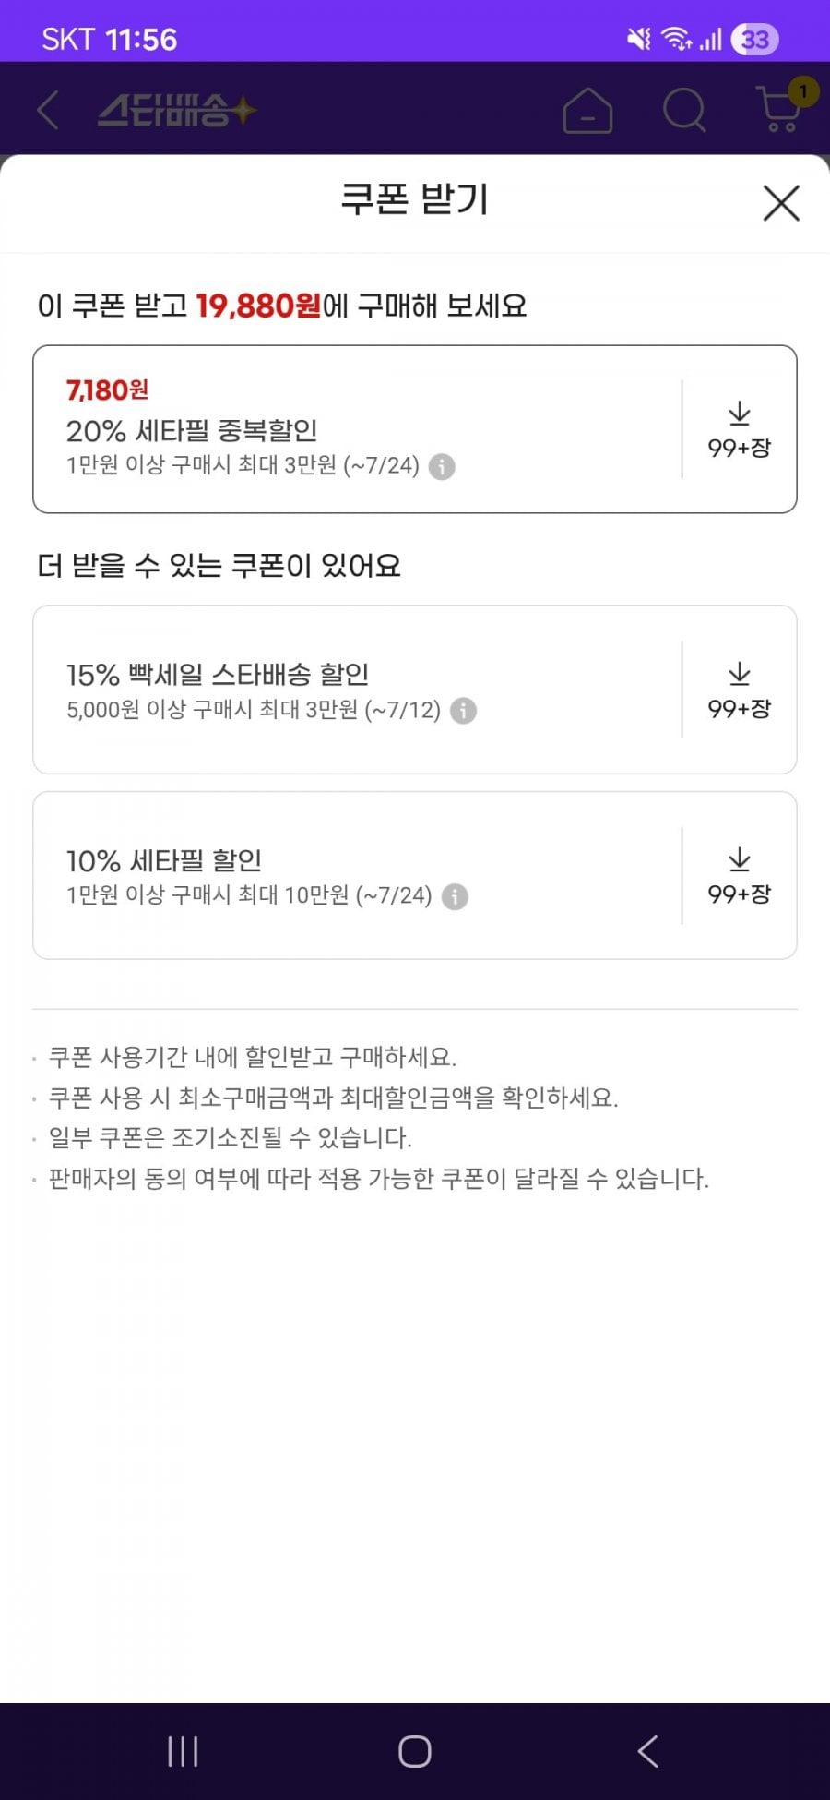Tap the 7,180원 discount amount
830x1800 pixels.
pyautogui.click(x=107, y=390)
